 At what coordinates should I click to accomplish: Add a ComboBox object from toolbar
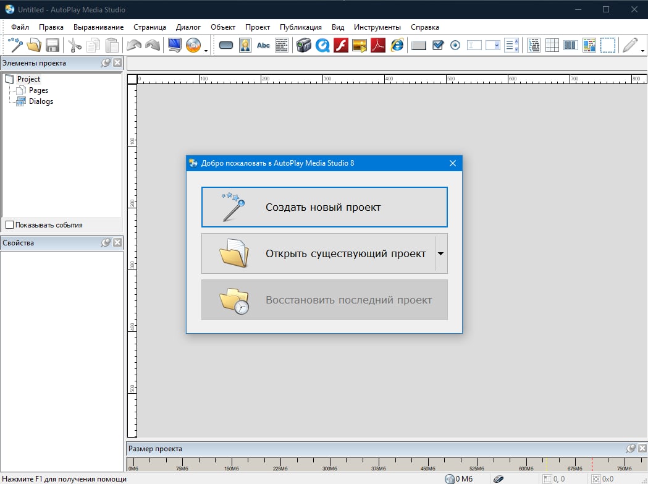pyautogui.click(x=492, y=45)
